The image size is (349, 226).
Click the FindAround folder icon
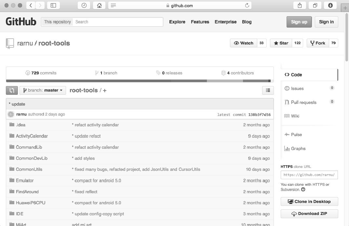12,191
